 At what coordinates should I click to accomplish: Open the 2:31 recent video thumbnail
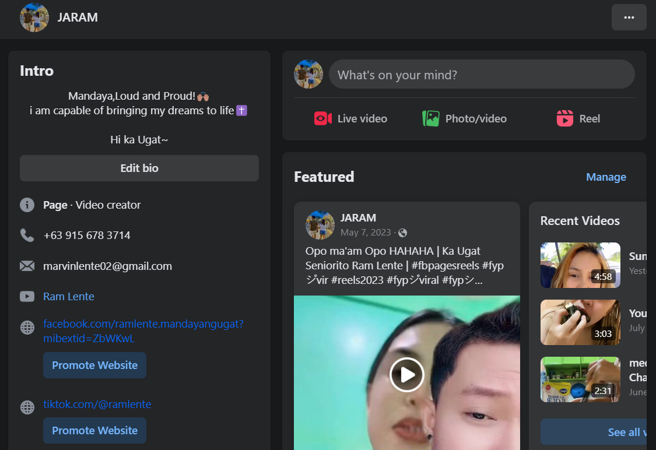(x=580, y=379)
